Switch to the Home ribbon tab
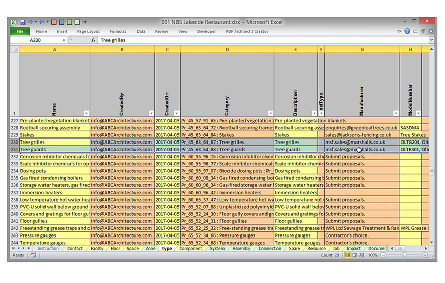Image resolution: width=445 pixels, height=283 pixels. 41,31
